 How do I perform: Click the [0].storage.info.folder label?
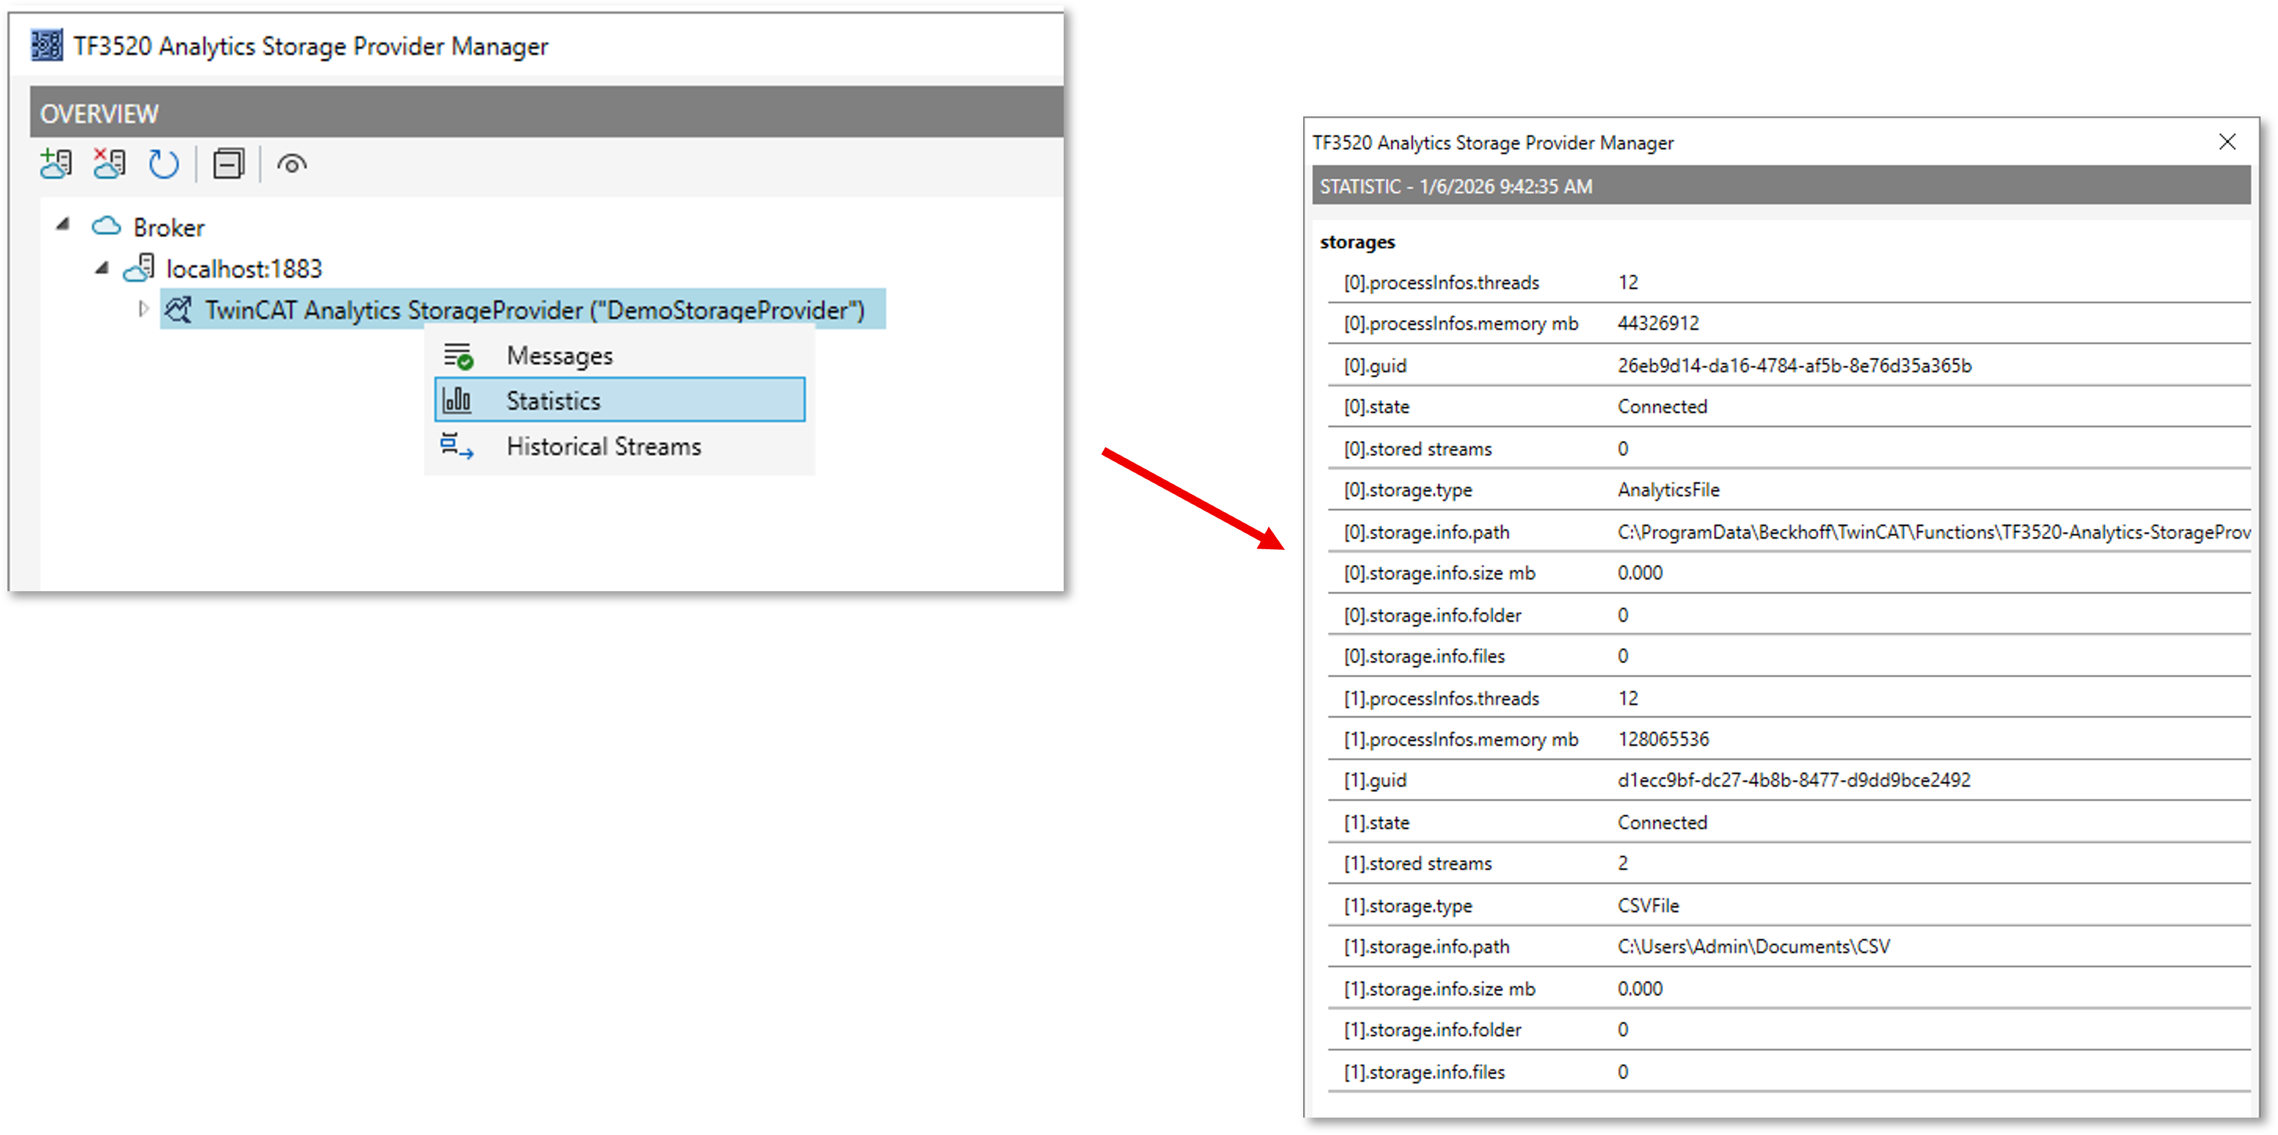click(x=1433, y=615)
